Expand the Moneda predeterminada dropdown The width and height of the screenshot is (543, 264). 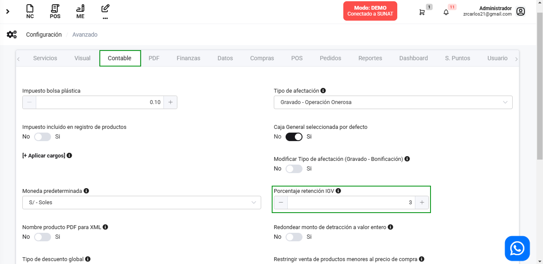pyautogui.click(x=141, y=203)
